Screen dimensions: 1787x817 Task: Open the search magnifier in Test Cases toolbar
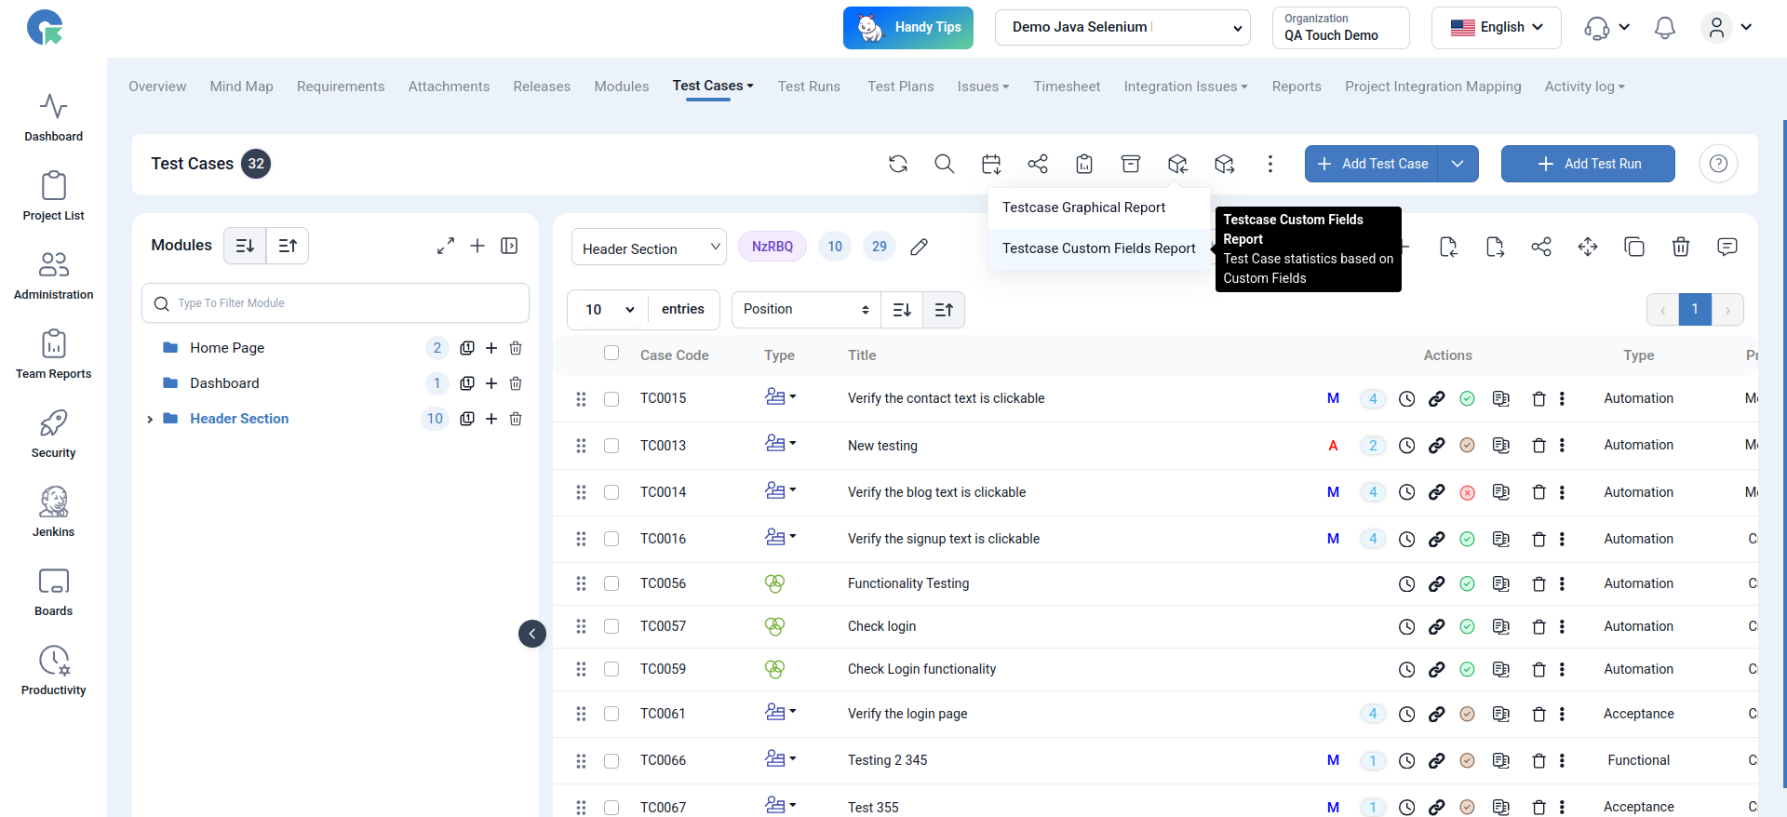(x=944, y=164)
